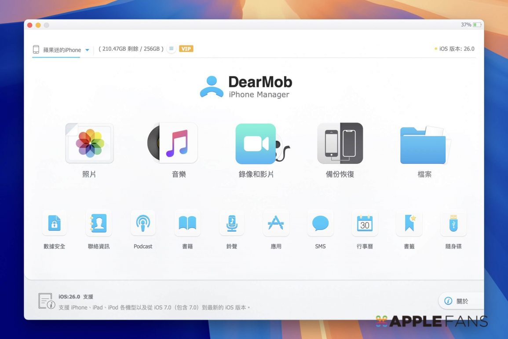Image resolution: width=508 pixels, height=339 pixels.
Task: Click the iOS support info icon
Action: (x=46, y=301)
